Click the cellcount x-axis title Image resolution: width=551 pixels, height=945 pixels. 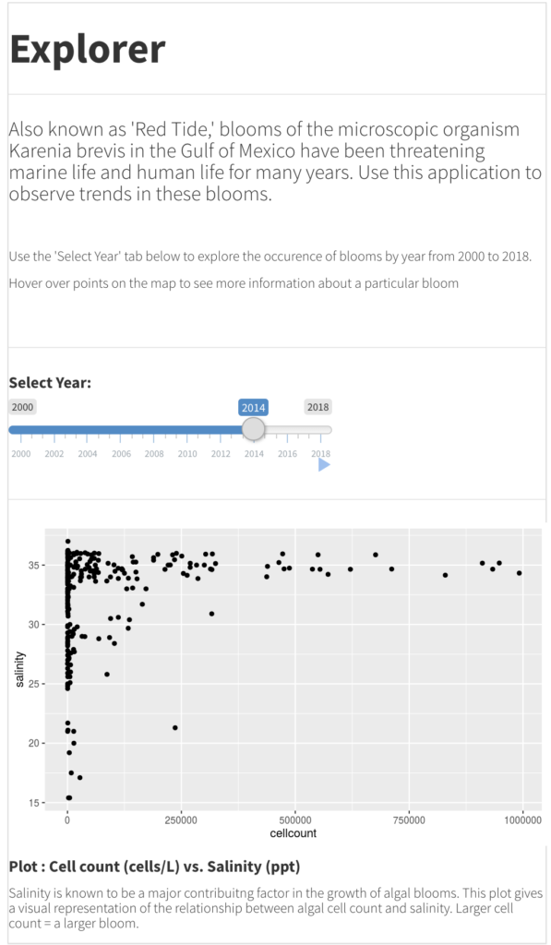[293, 833]
